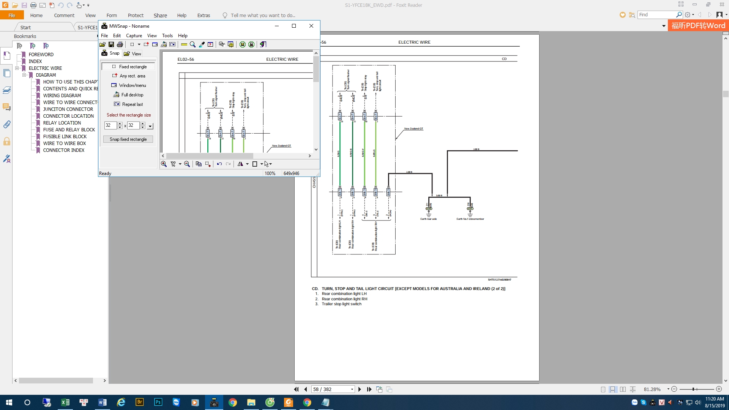The width and height of the screenshot is (729, 410).
Task: Click the undo arrow in MWSnap
Action: pos(219,164)
